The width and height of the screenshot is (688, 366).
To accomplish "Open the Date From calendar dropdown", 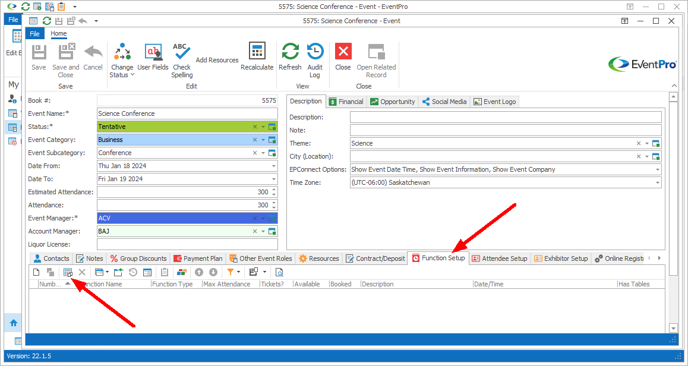I will tap(274, 166).
